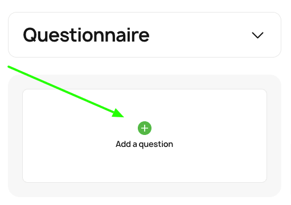Click the word "question" under plus icon

156,145
